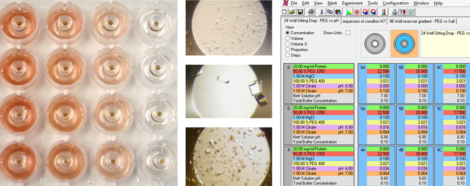The height and width of the screenshot is (186, 470).
Task: Select the Volume radio button
Action: [x=288, y=38]
